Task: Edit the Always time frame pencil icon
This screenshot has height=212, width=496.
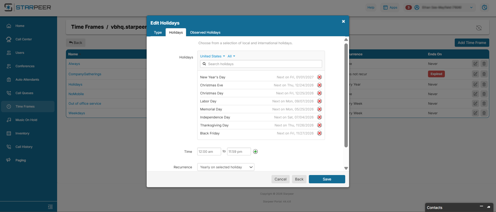Action: 475,64
